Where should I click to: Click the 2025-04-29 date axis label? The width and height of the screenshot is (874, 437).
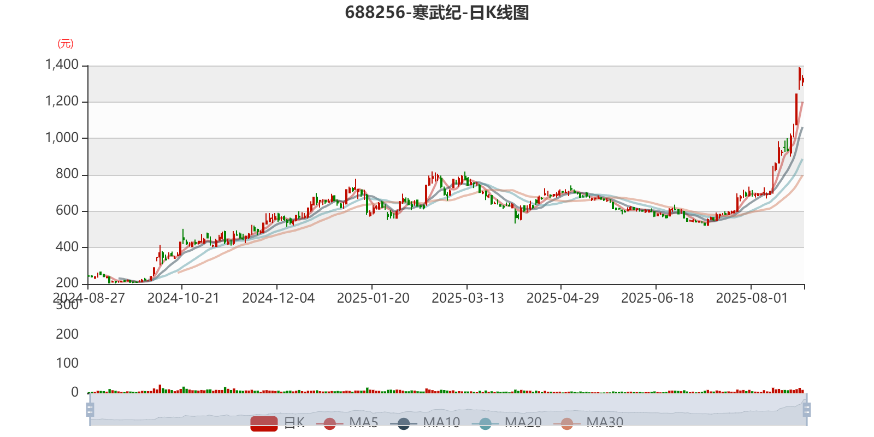pyautogui.click(x=563, y=298)
